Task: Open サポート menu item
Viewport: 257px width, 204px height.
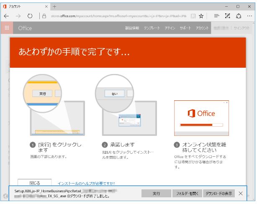Action: (x=185, y=28)
